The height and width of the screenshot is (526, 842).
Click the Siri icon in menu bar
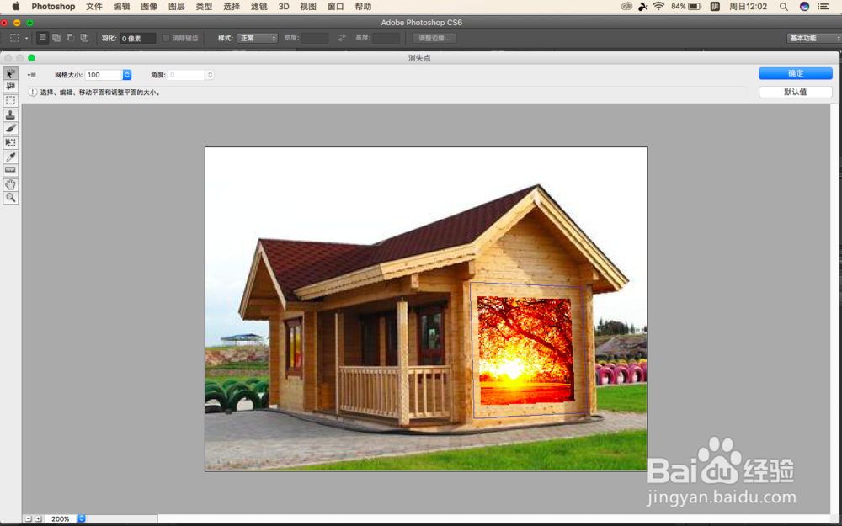(x=804, y=7)
